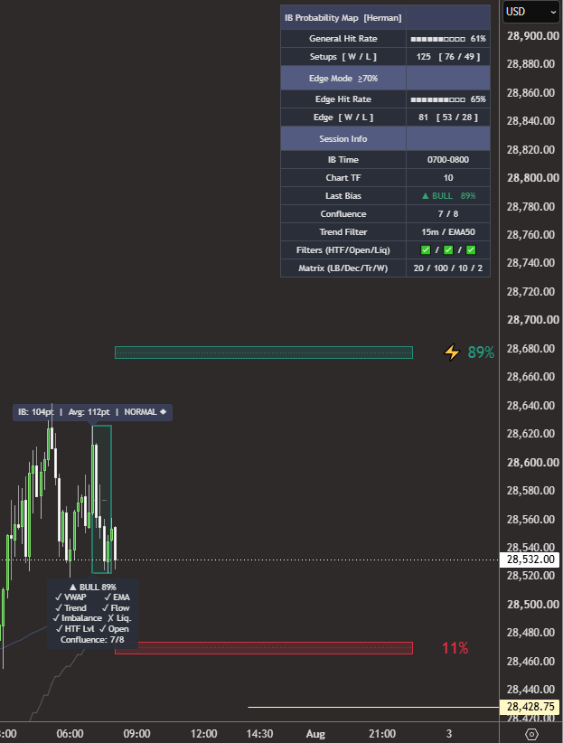Click the Setups [ W / L ] label
This screenshot has width=563, height=743.
click(x=343, y=56)
